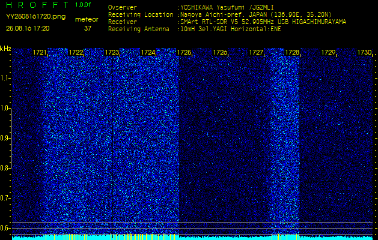
Task: Click the 'Ovserver' field label
Action: pyautogui.click(x=123, y=7)
